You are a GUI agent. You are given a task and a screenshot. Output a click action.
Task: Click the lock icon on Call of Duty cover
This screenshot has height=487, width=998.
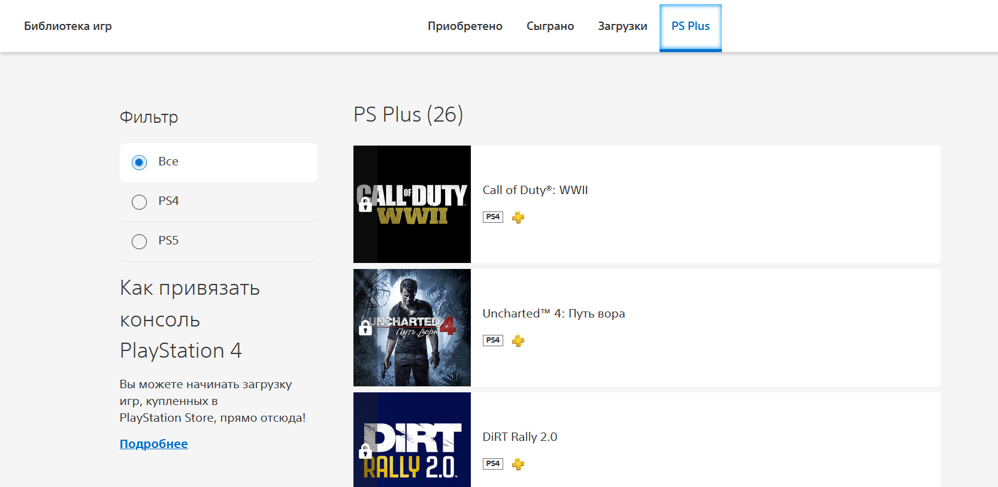[x=365, y=205]
